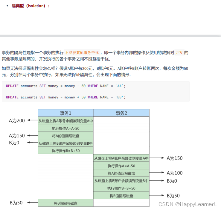Click the label A为100

coord(174,173)
